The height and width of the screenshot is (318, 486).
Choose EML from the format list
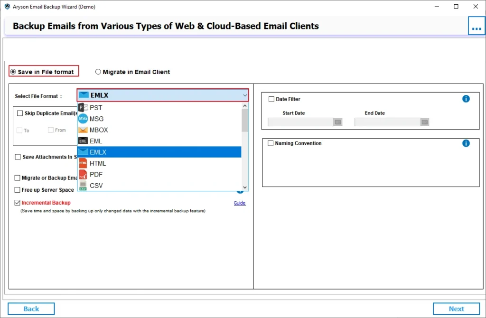click(x=159, y=141)
